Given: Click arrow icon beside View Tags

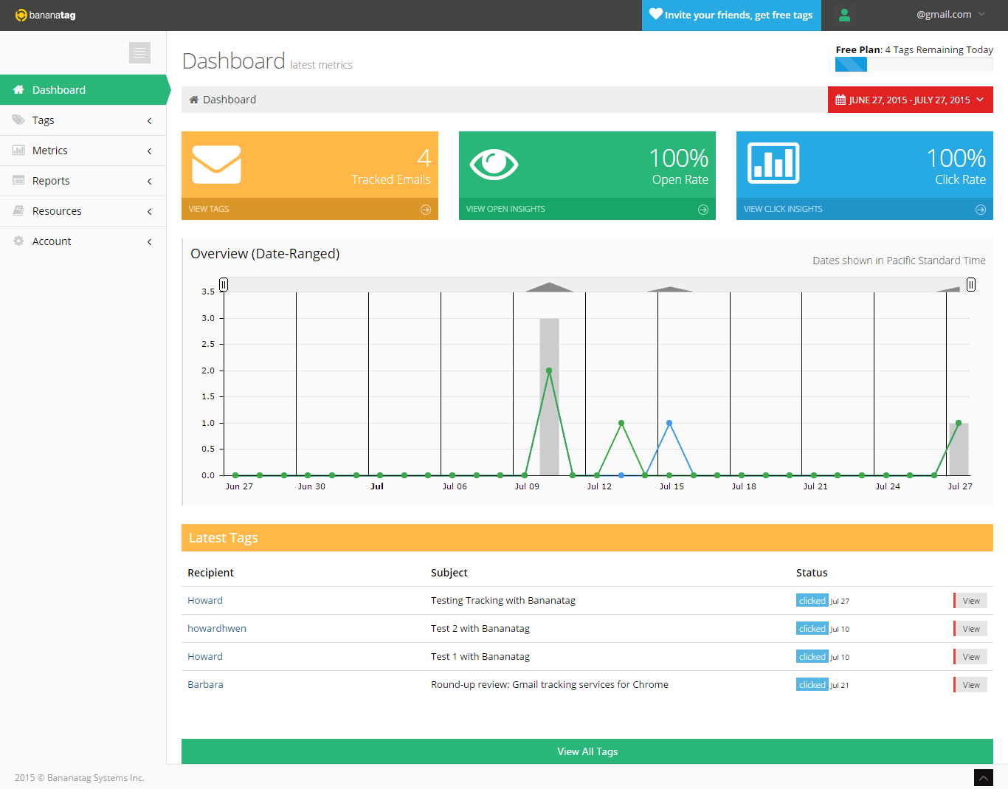Looking at the screenshot, I should (x=426, y=210).
